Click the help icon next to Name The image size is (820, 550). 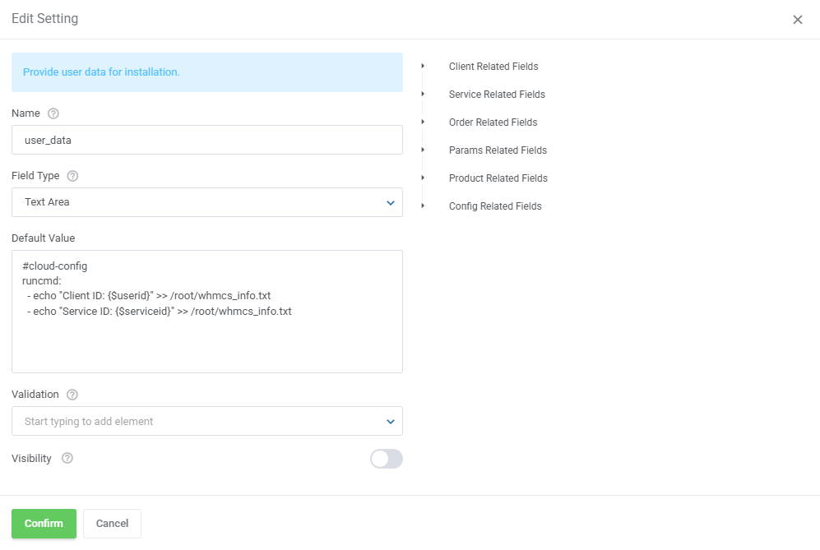53,113
